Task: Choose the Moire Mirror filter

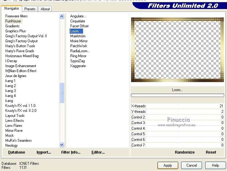Action: coord(79,41)
